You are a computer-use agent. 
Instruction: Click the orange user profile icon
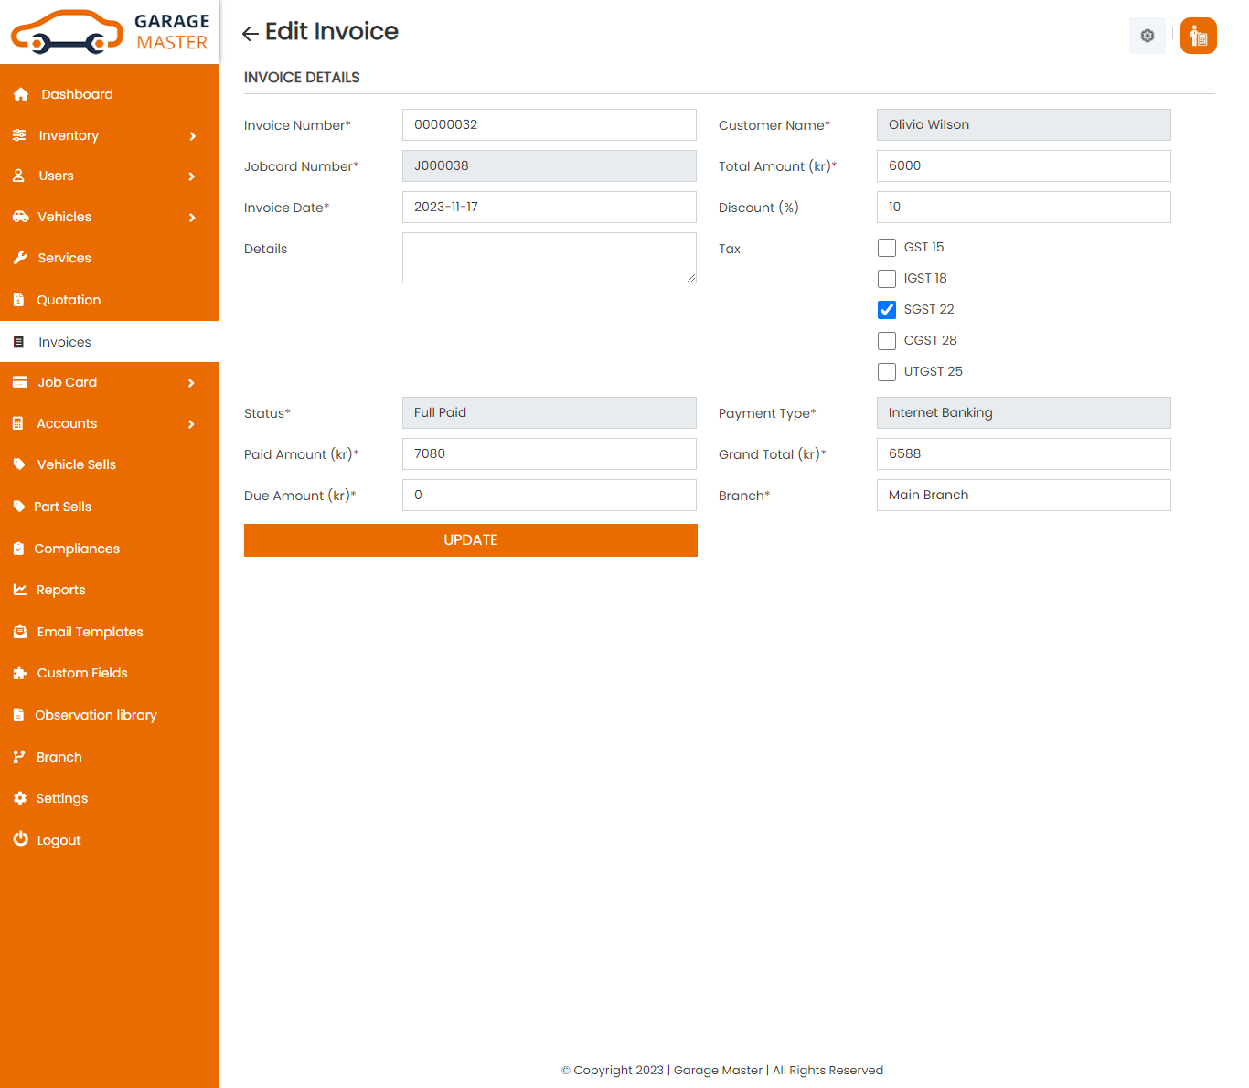pos(1198,36)
